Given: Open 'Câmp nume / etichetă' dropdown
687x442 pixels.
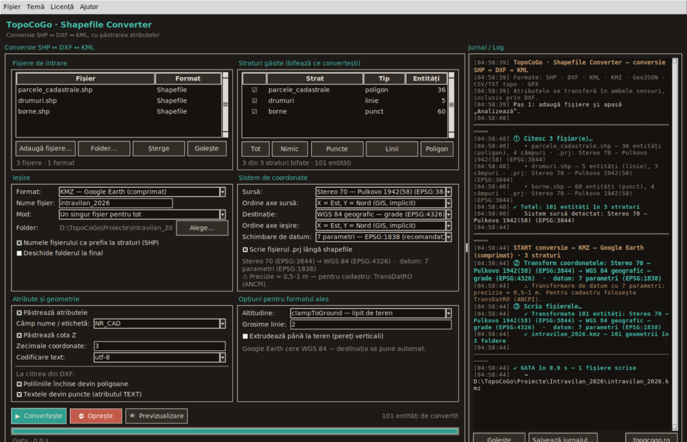Looking at the screenshot, I should [x=160, y=323].
